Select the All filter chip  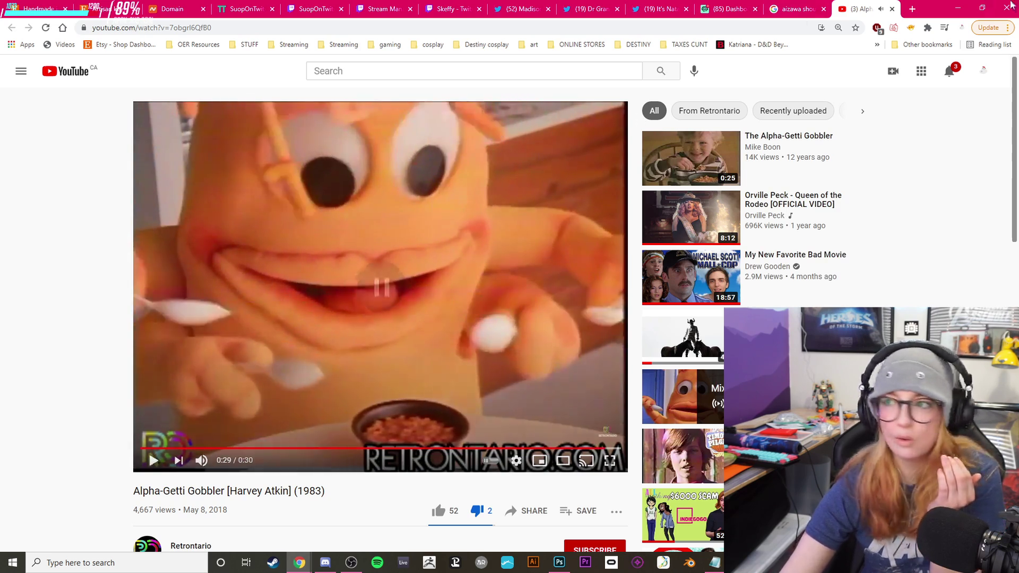coord(654,111)
